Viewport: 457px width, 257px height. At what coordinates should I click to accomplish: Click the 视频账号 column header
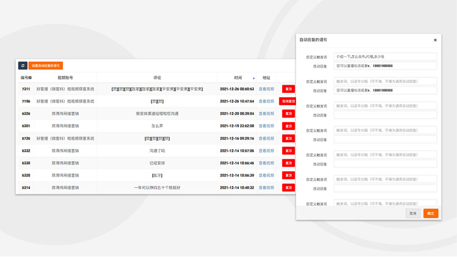(65, 78)
